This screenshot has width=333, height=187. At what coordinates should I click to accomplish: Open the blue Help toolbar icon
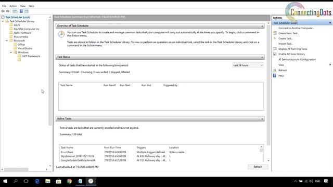(21, 11)
